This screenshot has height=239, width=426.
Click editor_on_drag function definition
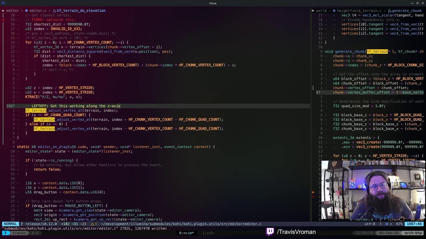(116, 147)
